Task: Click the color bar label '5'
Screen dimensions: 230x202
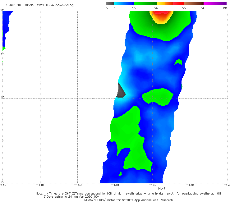Action: 114,8
